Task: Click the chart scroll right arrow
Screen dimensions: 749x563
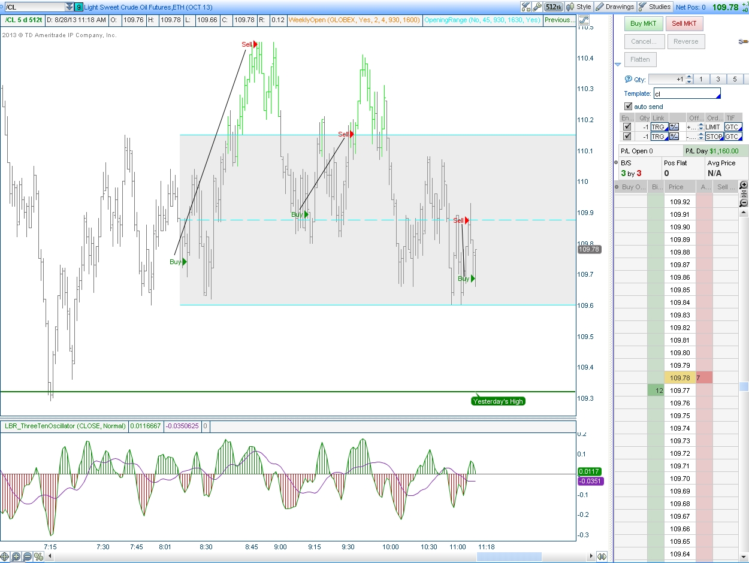Action: tap(591, 556)
